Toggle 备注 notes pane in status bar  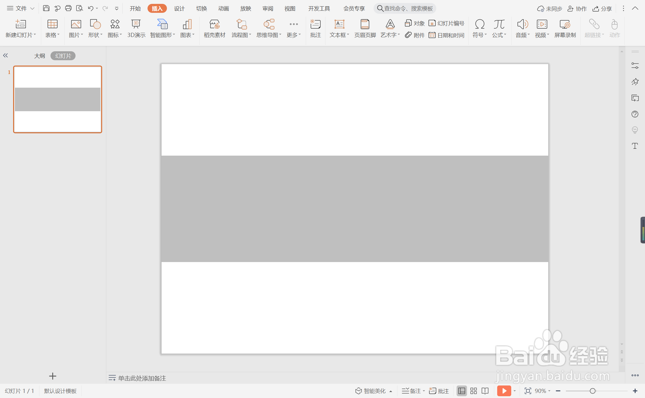point(413,391)
